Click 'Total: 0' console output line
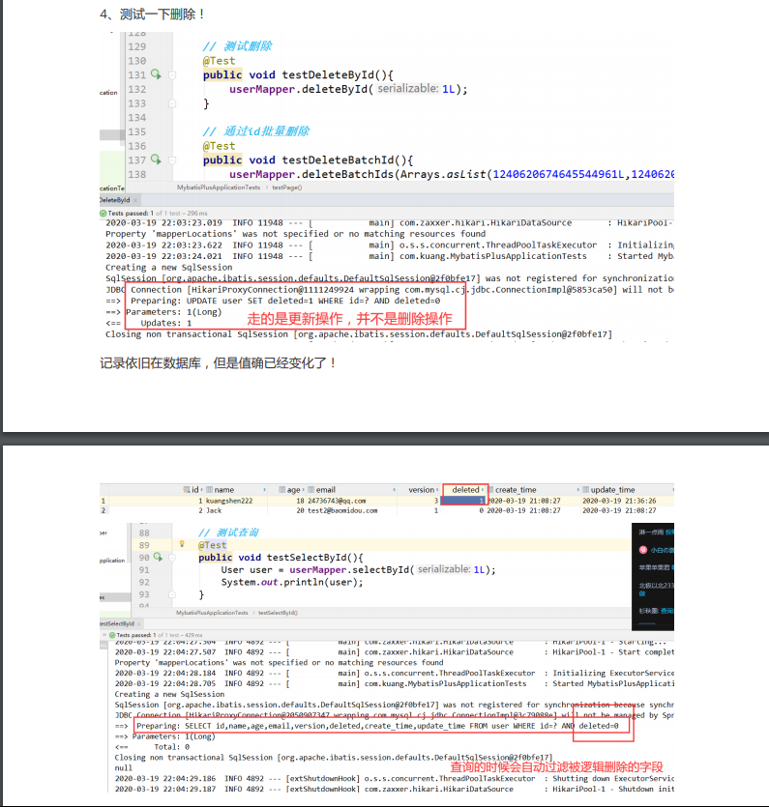 pos(171,747)
